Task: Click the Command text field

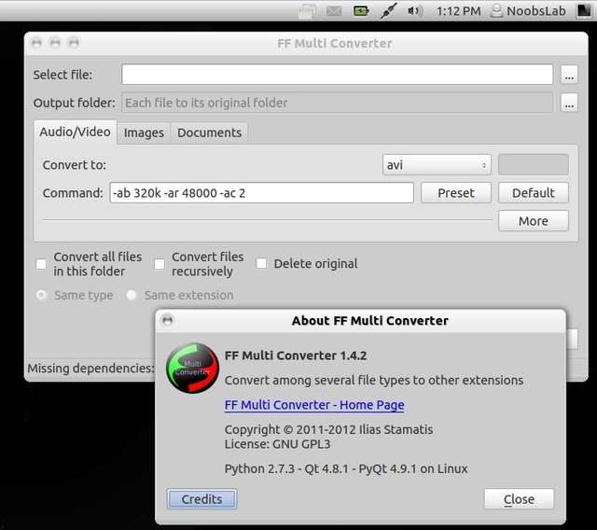Action: (x=262, y=193)
